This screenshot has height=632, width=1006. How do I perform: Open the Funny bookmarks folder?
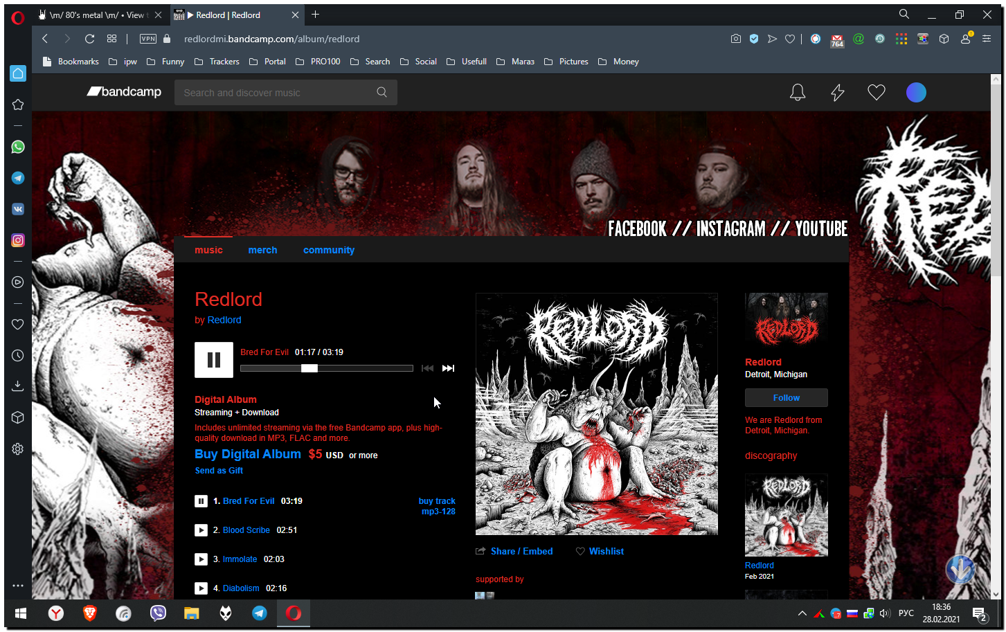pyautogui.click(x=165, y=62)
